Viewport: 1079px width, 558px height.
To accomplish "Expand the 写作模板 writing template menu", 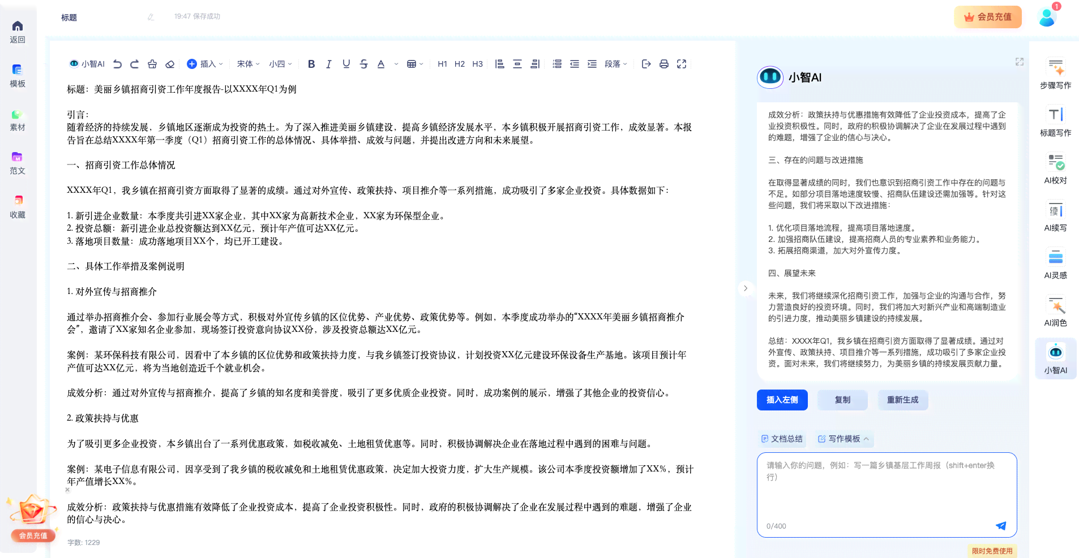I will [843, 439].
